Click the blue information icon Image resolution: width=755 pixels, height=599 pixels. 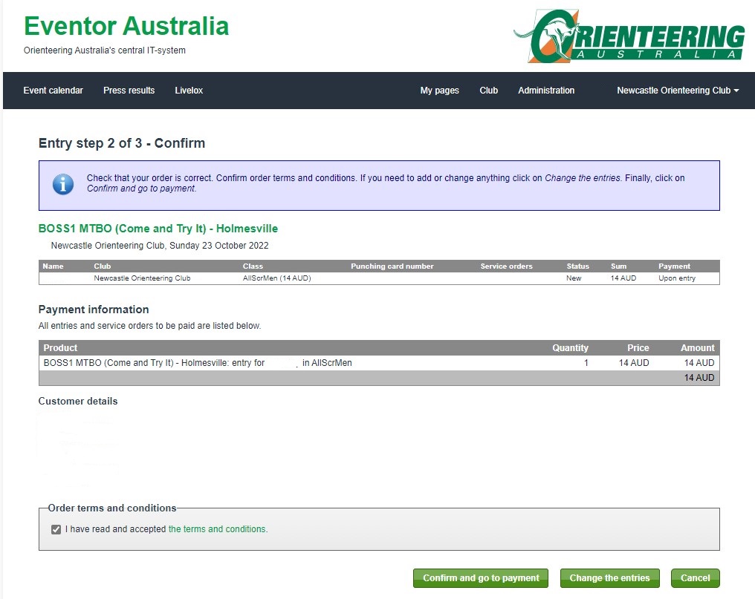[63, 184]
